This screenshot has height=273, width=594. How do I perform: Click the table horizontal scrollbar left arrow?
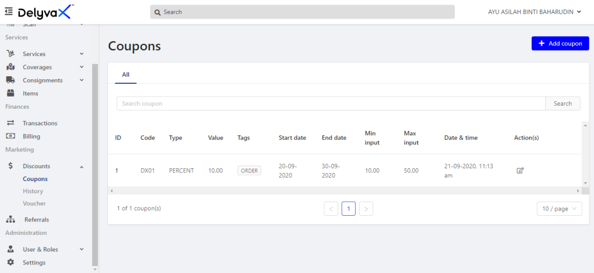[x=111, y=191]
